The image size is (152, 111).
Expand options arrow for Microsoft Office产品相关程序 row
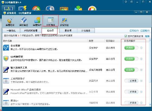click(x=141, y=92)
